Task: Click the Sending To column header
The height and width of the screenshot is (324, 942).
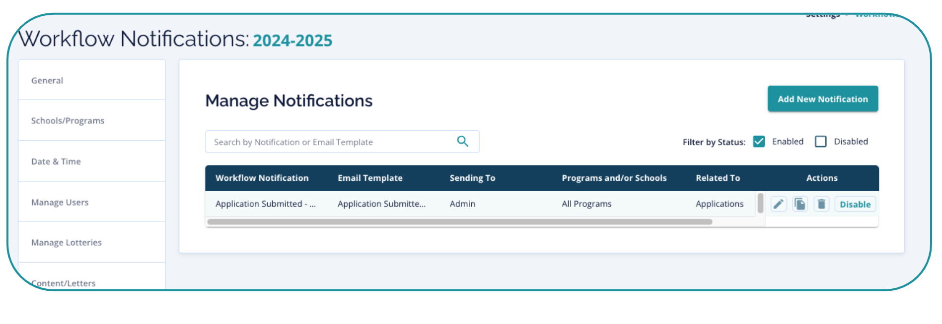Action: tap(472, 178)
